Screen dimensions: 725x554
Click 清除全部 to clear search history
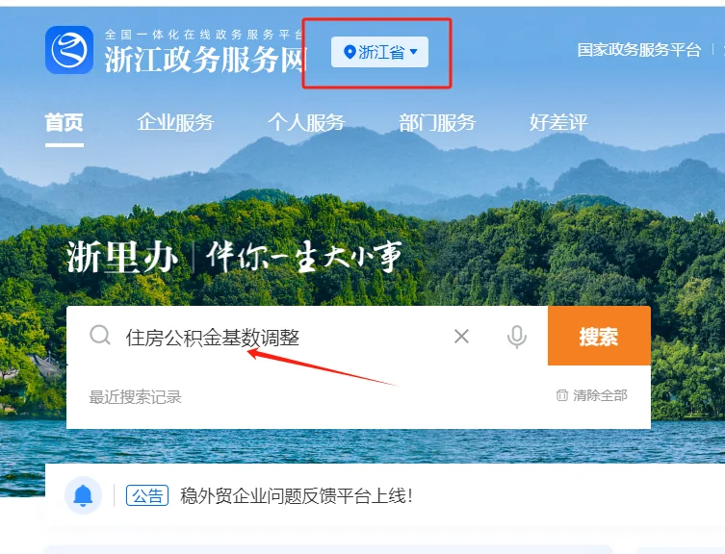600,395
